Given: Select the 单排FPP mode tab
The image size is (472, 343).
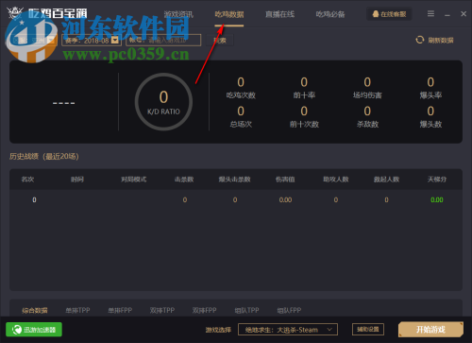Looking at the screenshot, I should (x=120, y=310).
